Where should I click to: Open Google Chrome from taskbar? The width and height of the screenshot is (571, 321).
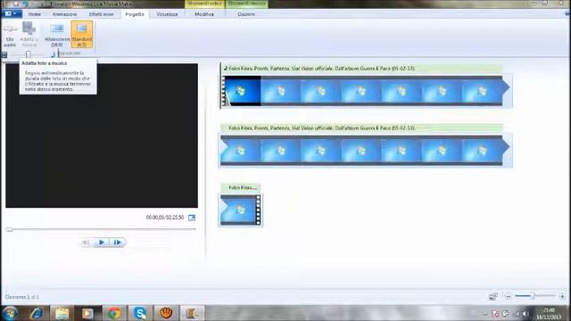click(113, 313)
